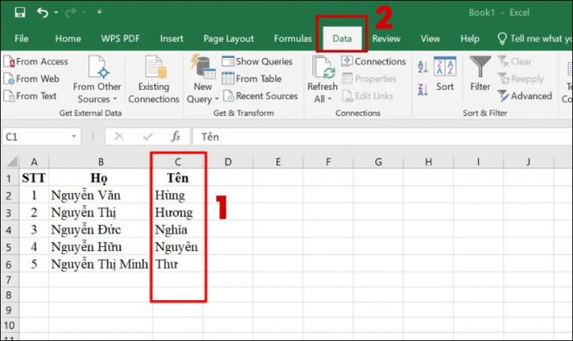The width and height of the screenshot is (573, 341).
Task: Open the WPS PDF tab
Action: pos(120,38)
